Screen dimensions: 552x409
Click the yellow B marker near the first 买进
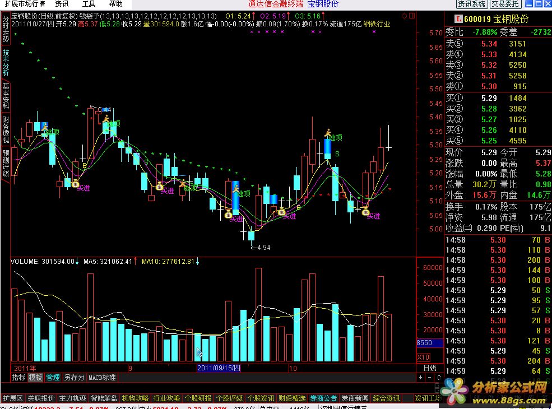[x=85, y=165]
